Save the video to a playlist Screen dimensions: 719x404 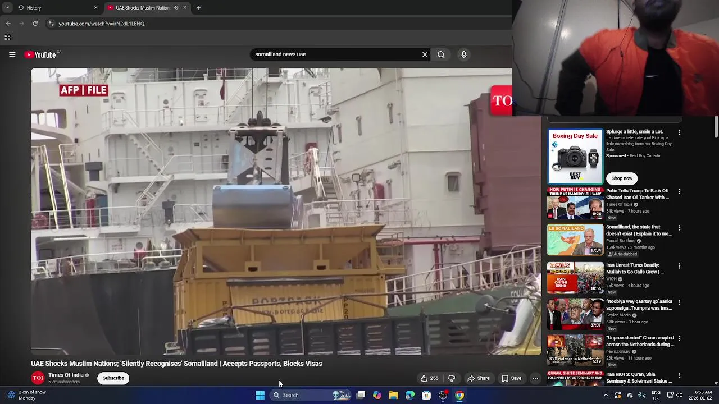click(512, 378)
